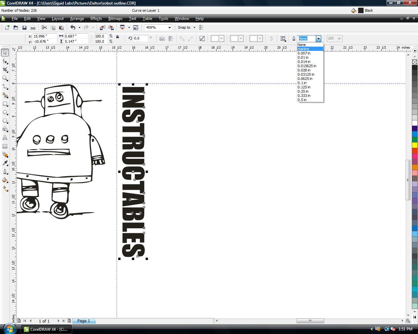Open the Application launcher icon
418x334 pixels.
coord(123,28)
